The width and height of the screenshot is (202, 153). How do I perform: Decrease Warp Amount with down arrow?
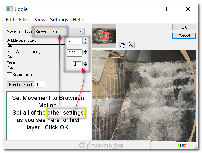click(85, 54)
